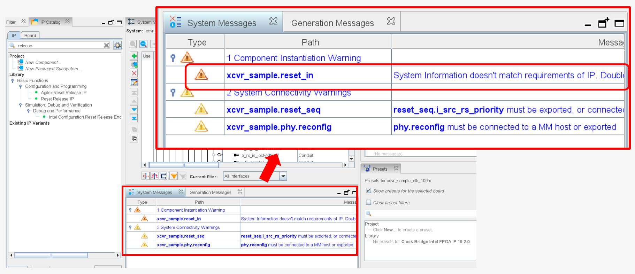Click the move-to-bottom arrow icon

click(134, 118)
